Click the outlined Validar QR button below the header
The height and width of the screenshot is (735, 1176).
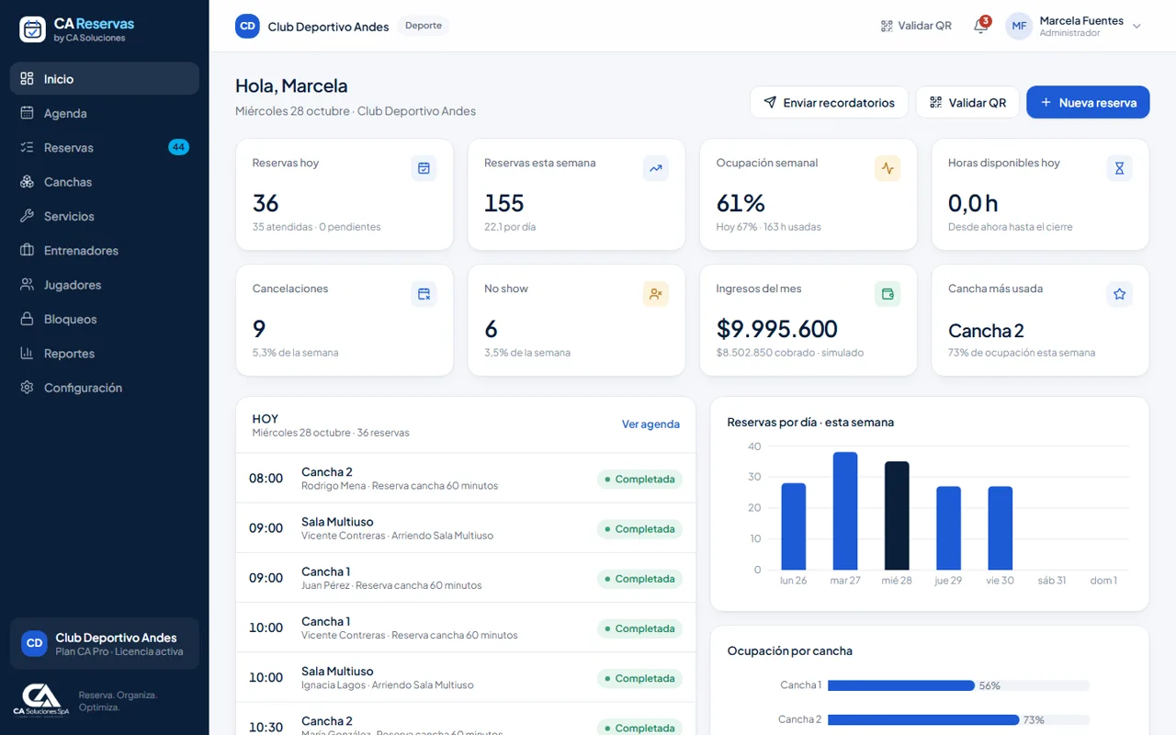(x=967, y=102)
